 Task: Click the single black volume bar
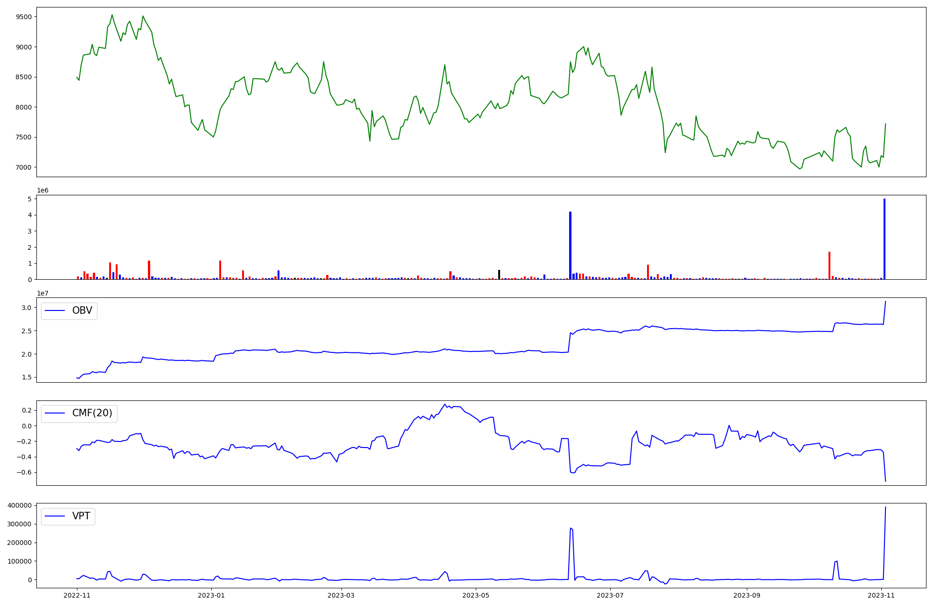pos(499,275)
